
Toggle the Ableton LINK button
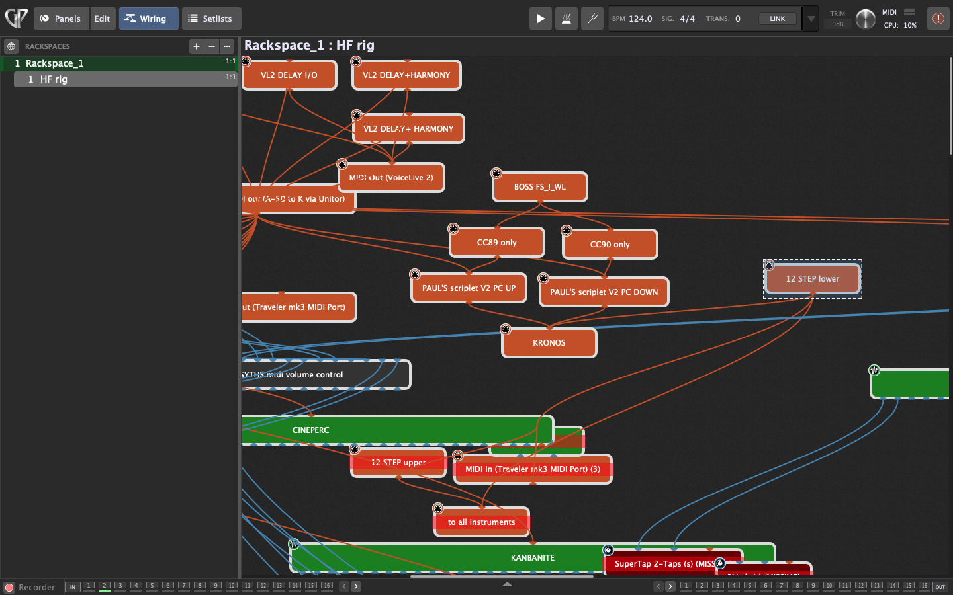(x=778, y=19)
